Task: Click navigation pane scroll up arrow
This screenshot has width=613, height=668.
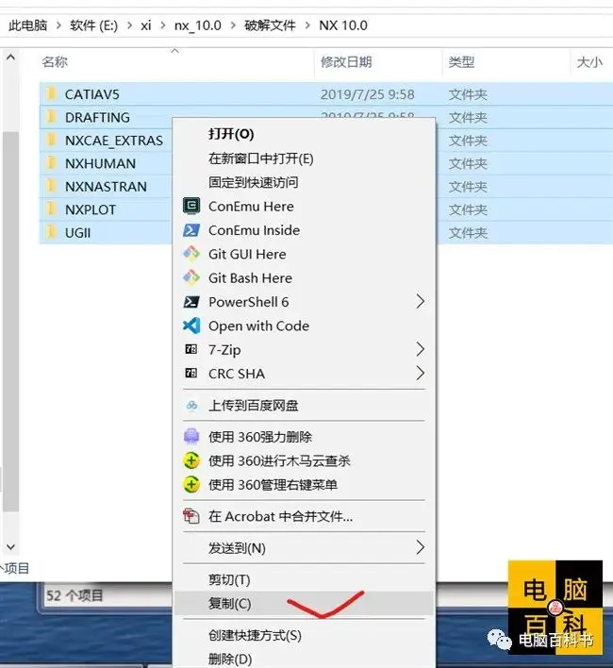Action: [x=10, y=57]
